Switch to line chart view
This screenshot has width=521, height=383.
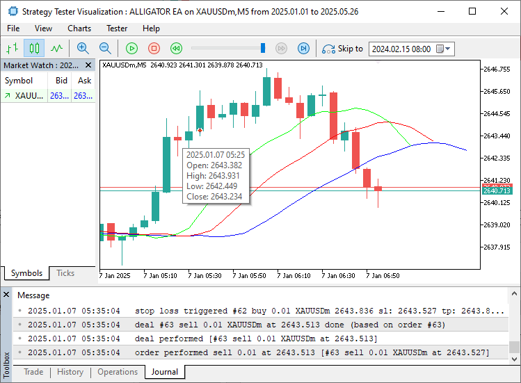56,48
